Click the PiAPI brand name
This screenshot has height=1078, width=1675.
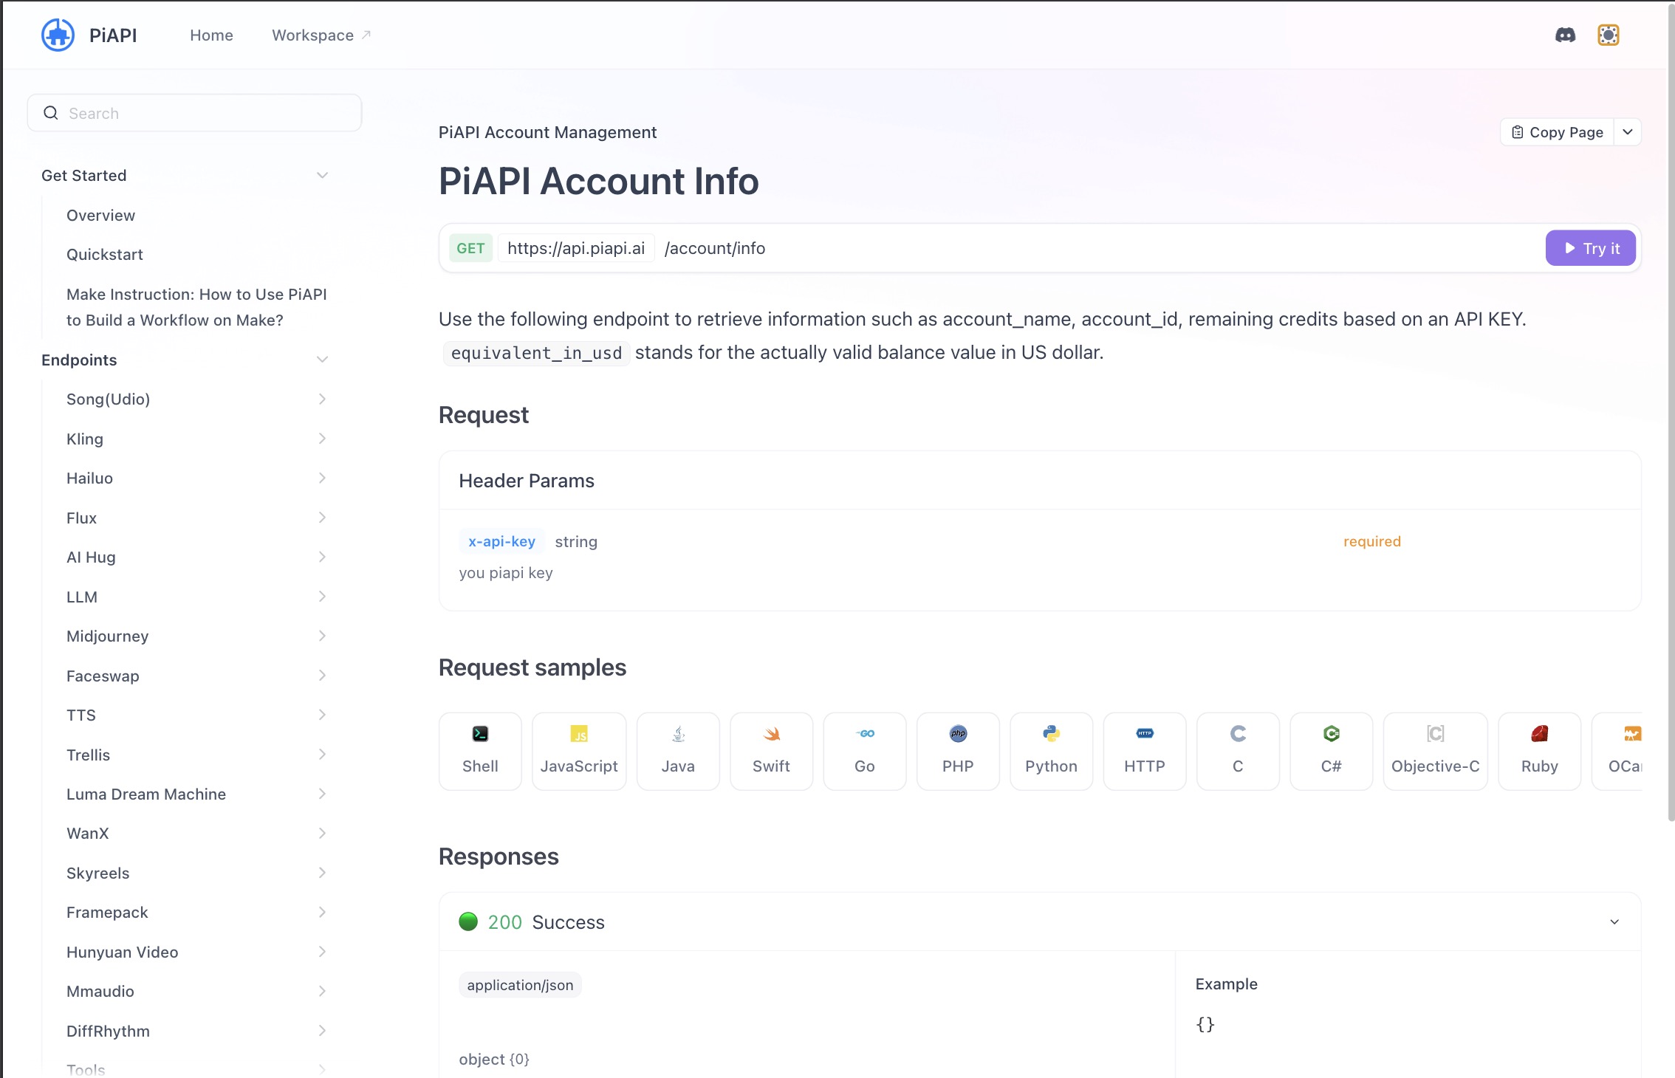pyautogui.click(x=113, y=35)
